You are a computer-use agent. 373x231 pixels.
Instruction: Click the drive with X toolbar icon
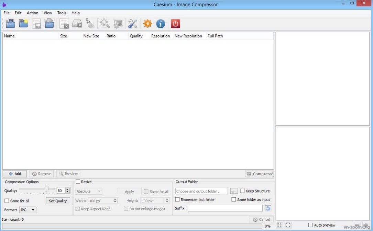point(77,23)
